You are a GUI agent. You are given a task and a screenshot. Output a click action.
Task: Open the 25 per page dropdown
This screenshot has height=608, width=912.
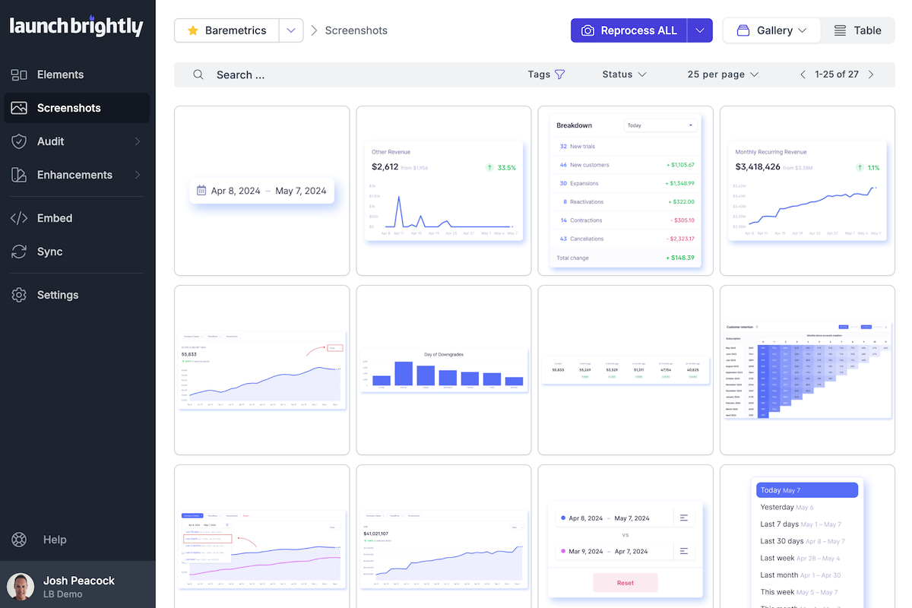point(721,74)
